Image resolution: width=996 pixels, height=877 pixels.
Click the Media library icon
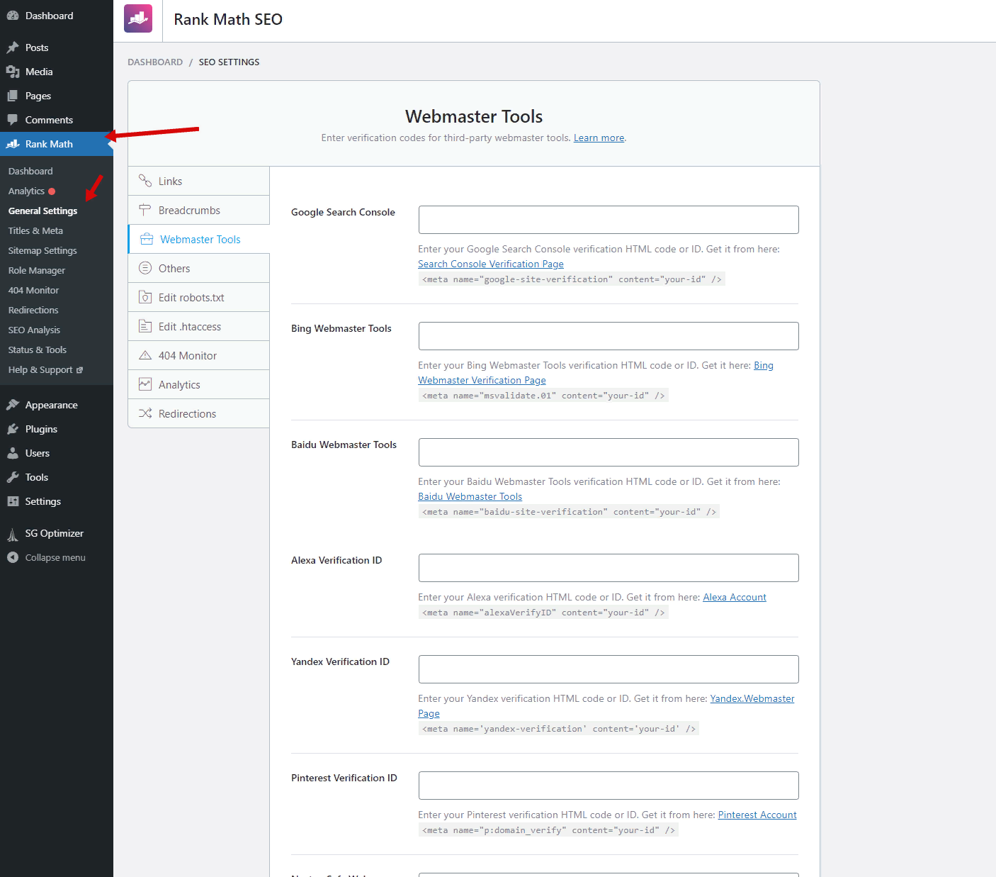coord(13,72)
